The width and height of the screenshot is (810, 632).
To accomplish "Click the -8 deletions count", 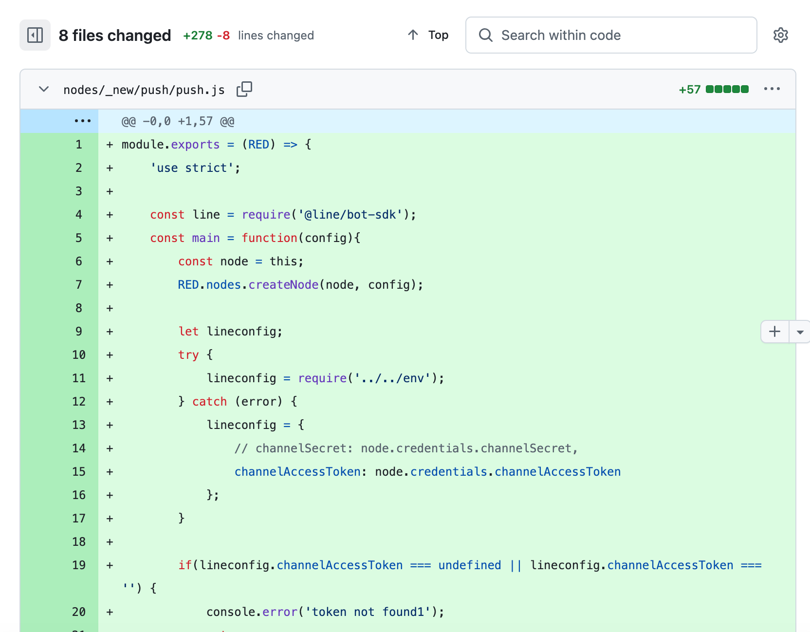I will (223, 36).
